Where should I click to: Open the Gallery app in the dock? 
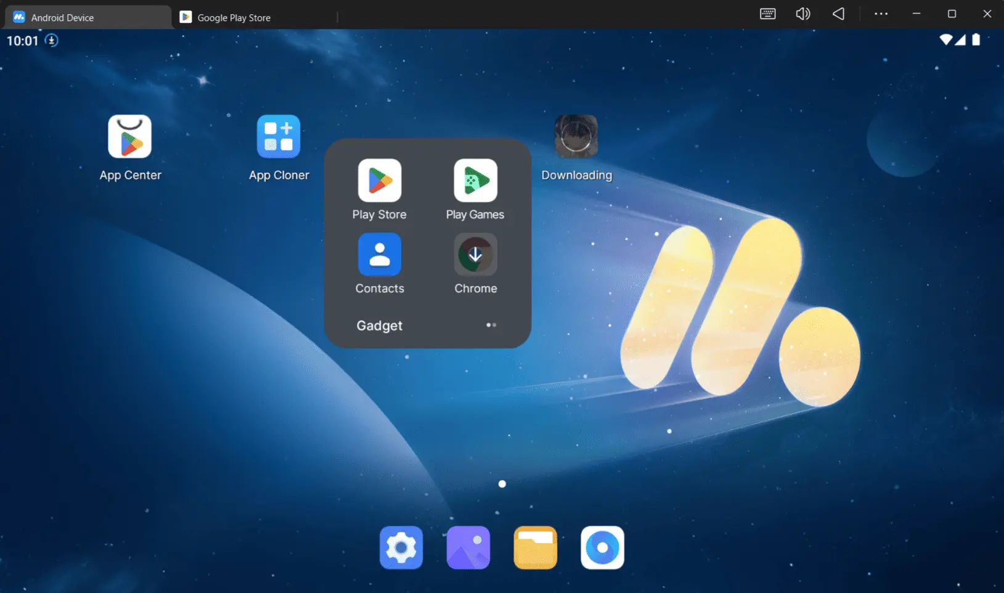click(x=468, y=547)
